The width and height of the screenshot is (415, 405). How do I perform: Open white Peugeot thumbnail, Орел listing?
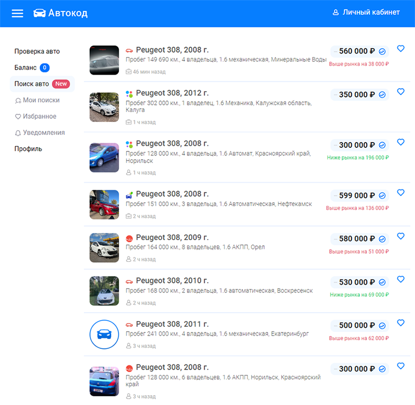104,248
